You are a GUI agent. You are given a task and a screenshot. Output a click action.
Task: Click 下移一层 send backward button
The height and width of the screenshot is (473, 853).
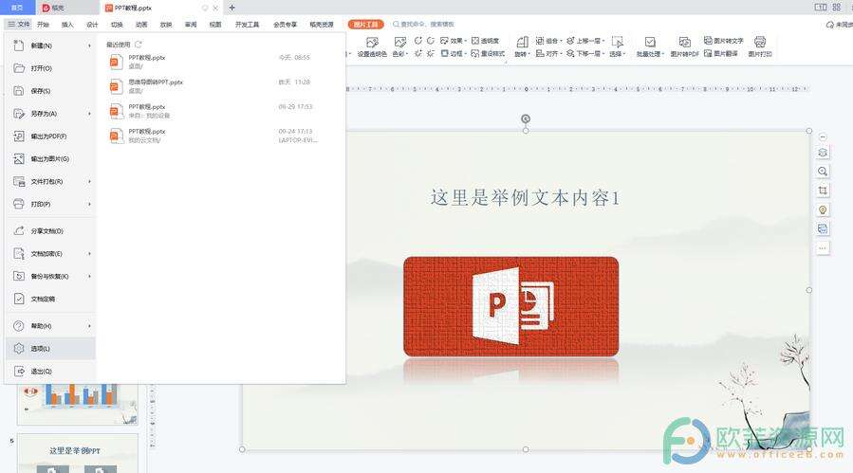585,54
